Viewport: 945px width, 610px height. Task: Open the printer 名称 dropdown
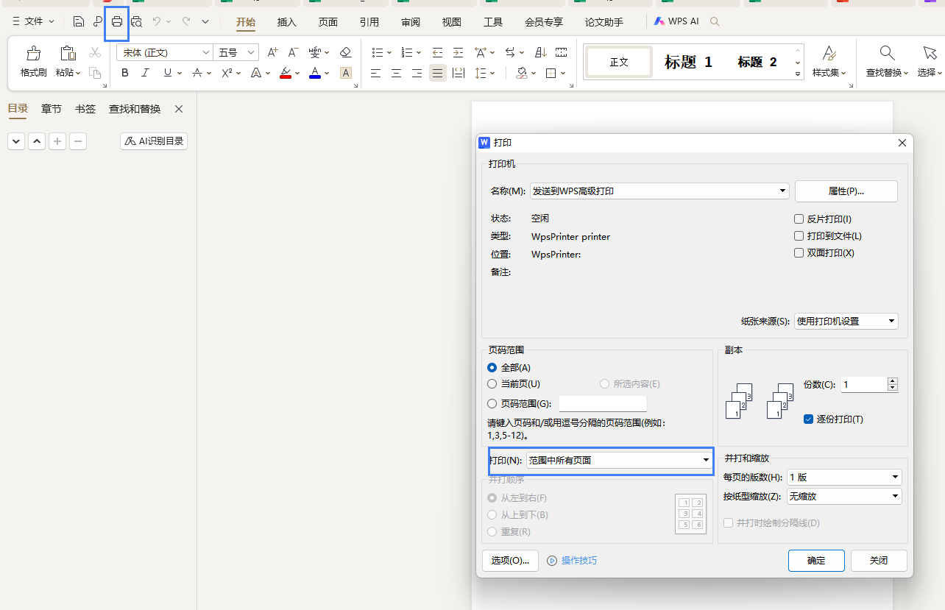point(659,191)
